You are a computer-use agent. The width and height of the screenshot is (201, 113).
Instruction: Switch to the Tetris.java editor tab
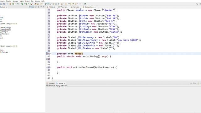(x=51, y=7)
